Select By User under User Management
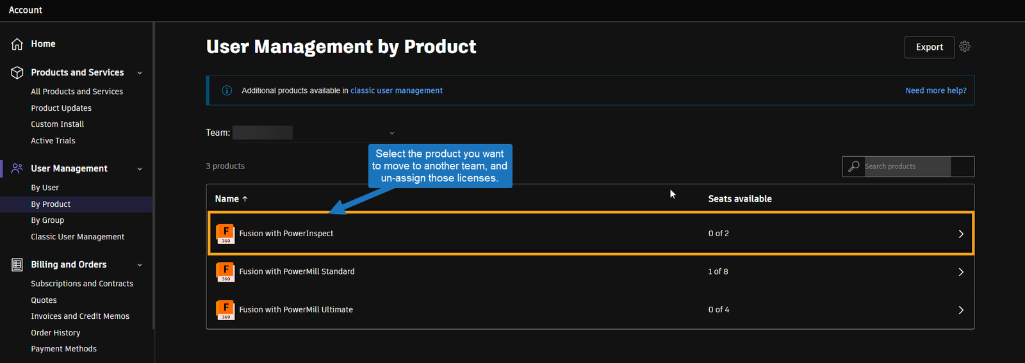Viewport: 1025px width, 363px height. coord(45,188)
